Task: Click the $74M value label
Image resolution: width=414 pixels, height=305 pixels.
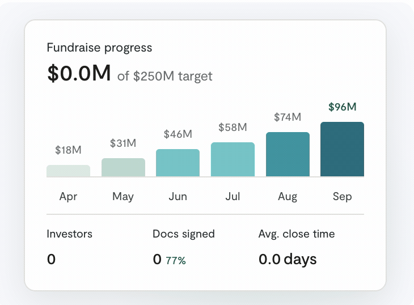Action: [288, 117]
